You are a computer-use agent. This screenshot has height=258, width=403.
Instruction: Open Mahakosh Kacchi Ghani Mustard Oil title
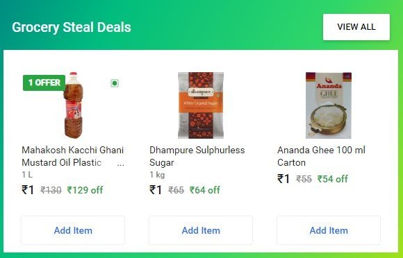pos(73,156)
